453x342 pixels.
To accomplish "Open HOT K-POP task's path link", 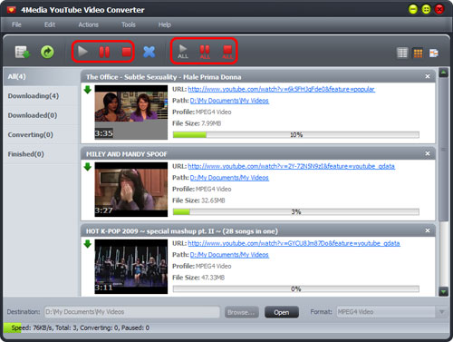I will [x=229, y=255].
